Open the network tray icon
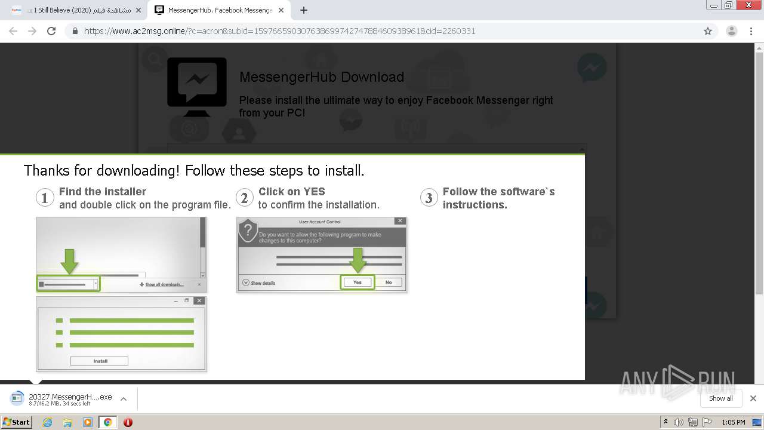This screenshot has width=764, height=430. [x=692, y=422]
